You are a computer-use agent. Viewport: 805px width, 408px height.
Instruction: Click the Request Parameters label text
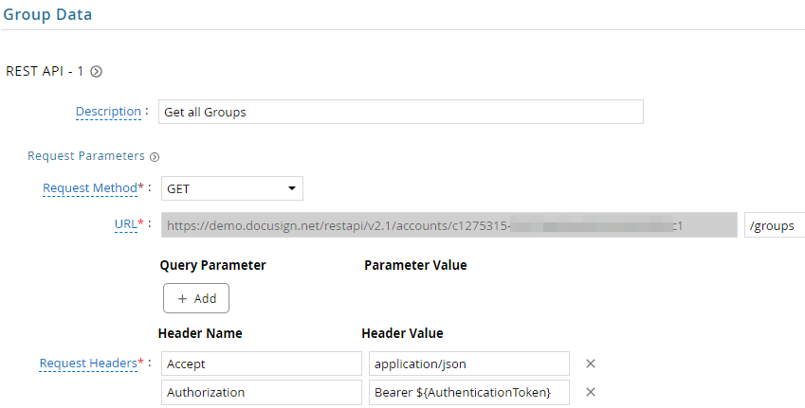tap(86, 156)
